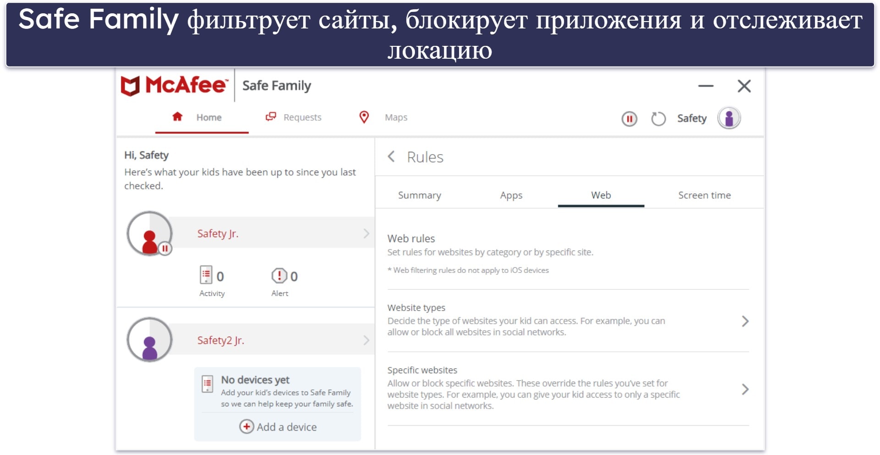Screen dimensions: 880x455
Task: Expand Safety2 Jr. row chevron
Action: [x=366, y=340]
